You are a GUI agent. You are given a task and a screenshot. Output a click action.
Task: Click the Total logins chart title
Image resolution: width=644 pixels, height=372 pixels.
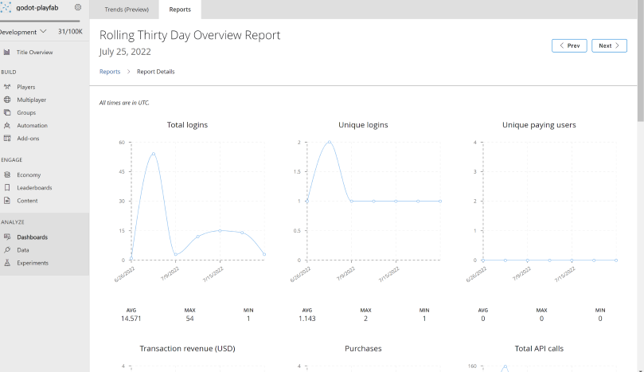pos(187,125)
